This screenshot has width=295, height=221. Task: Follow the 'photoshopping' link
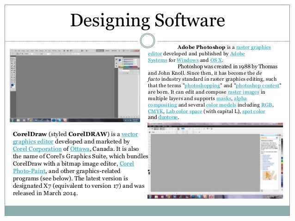(202, 86)
